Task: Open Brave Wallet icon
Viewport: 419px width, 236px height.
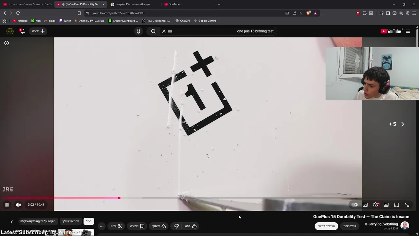Action: [394, 13]
